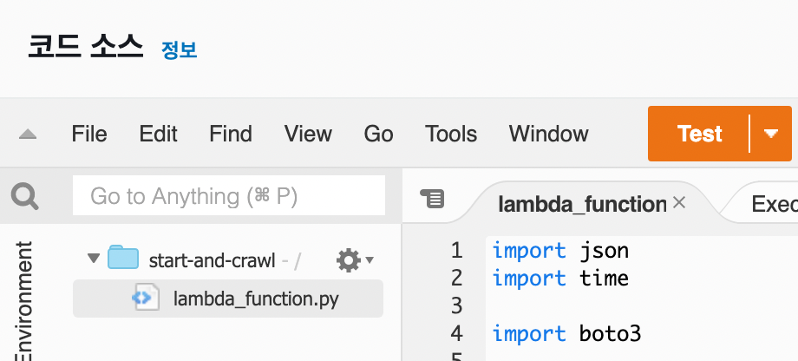Open the Window menu
This screenshot has height=361, width=798.
coord(548,135)
